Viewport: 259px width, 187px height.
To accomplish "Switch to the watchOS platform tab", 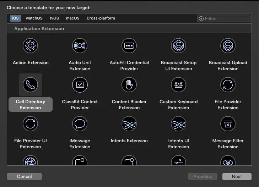I will click(x=34, y=18).
